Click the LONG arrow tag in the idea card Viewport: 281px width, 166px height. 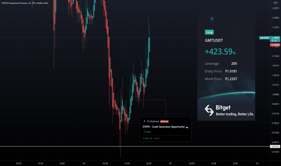147,132
